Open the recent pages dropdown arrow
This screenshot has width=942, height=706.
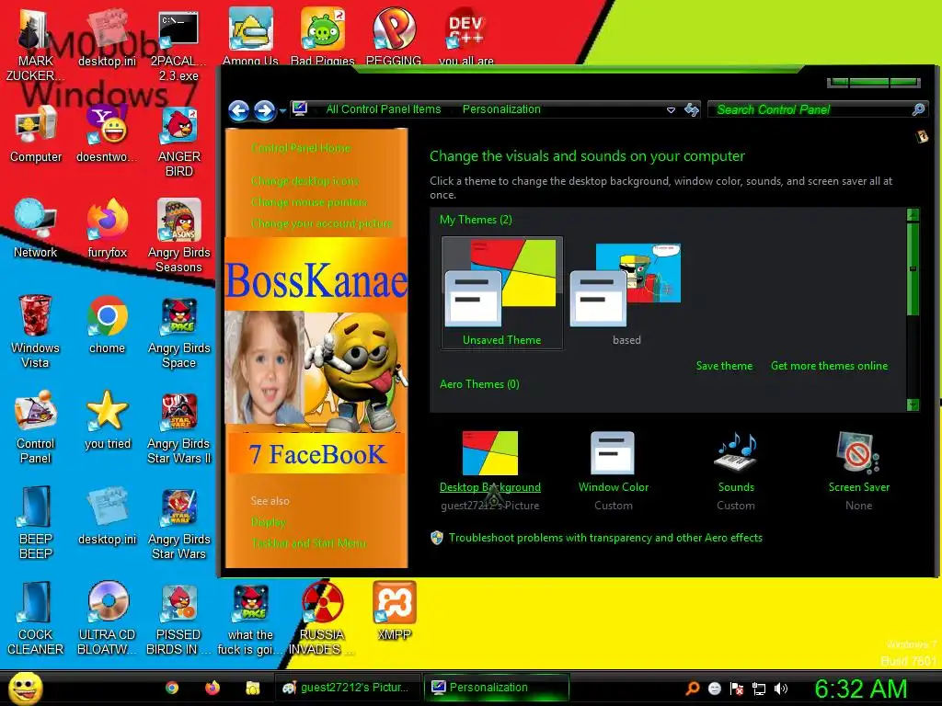(282, 111)
